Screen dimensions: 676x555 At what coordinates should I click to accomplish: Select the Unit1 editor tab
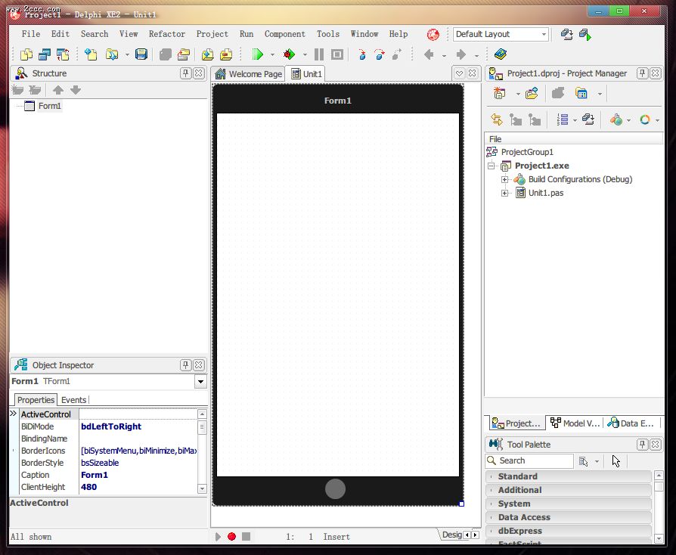pyautogui.click(x=306, y=74)
